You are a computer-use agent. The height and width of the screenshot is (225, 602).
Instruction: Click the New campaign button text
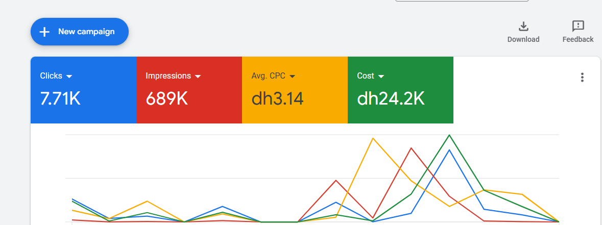click(x=86, y=32)
